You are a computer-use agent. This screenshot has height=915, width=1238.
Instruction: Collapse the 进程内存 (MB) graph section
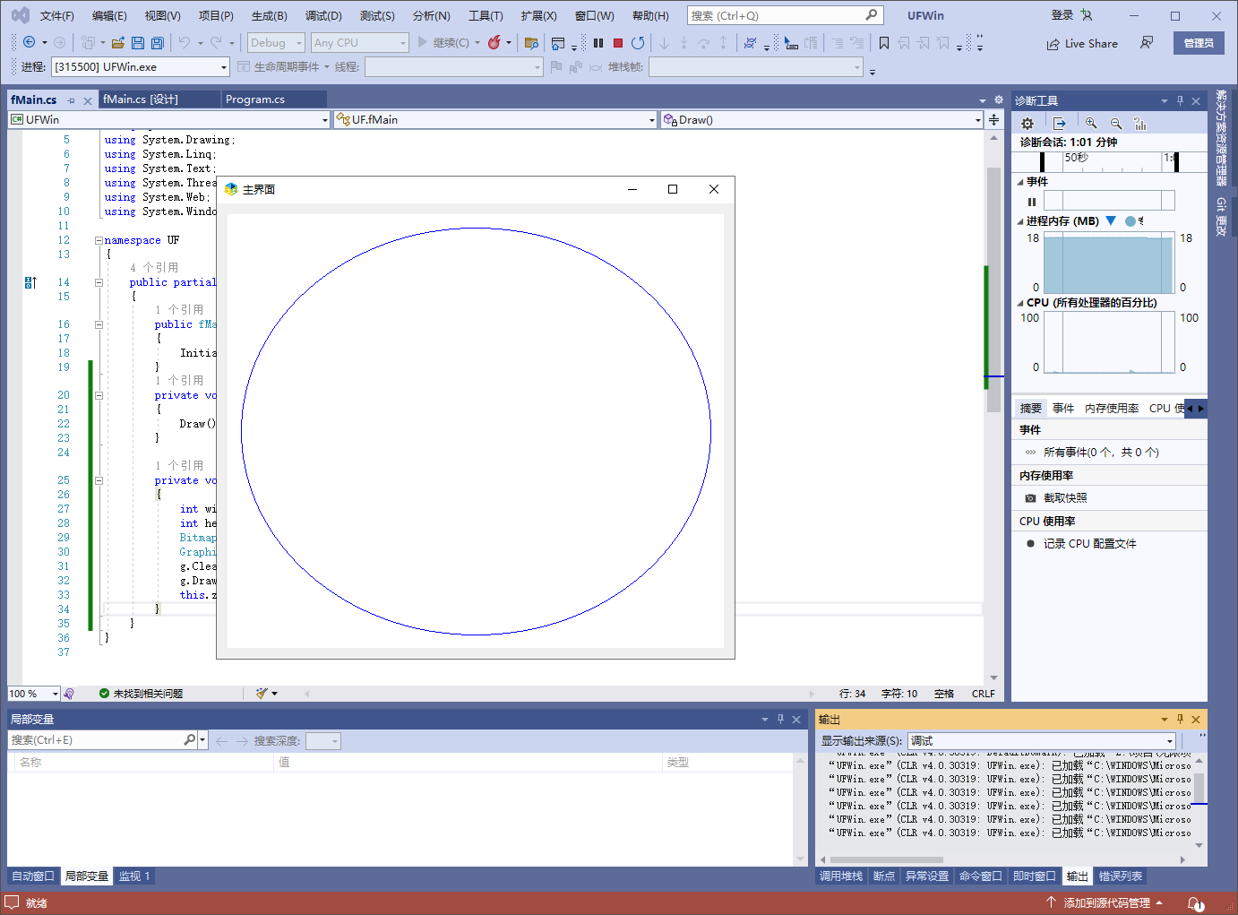pos(1020,221)
